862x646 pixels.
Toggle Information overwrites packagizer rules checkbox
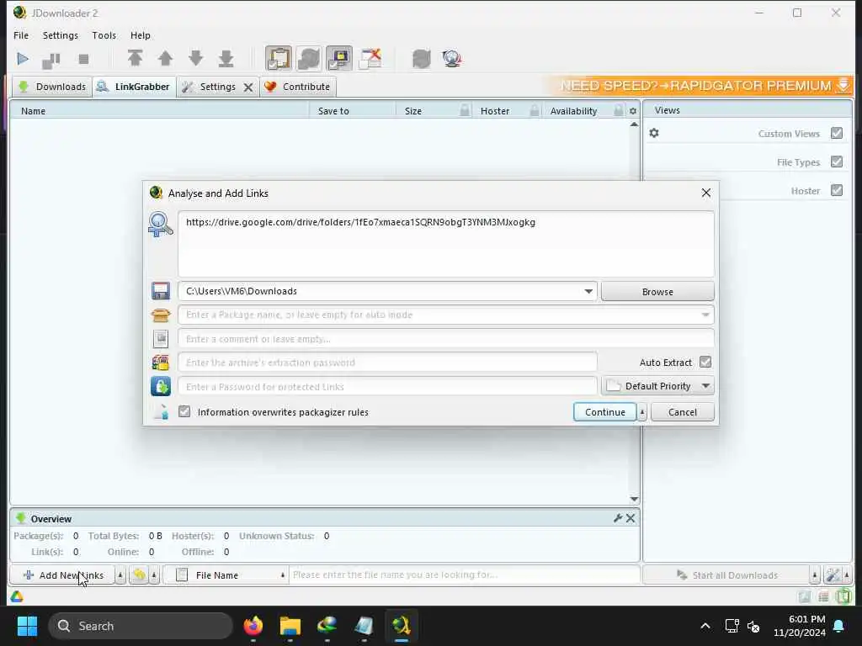click(184, 411)
